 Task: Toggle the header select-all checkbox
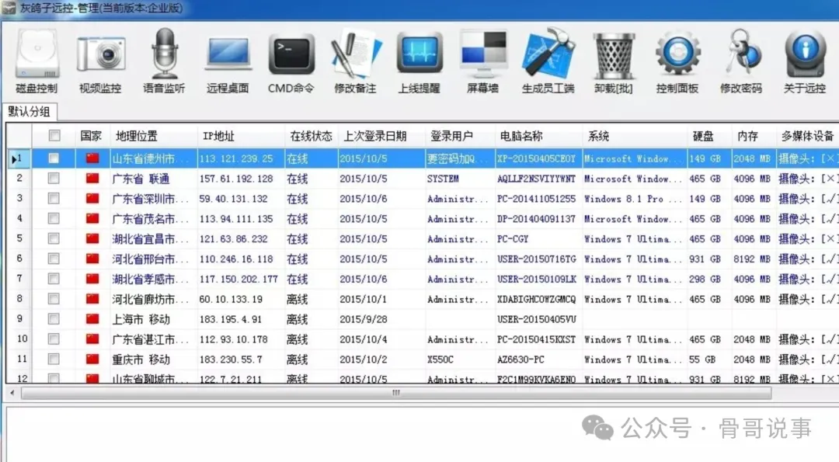tap(54, 135)
